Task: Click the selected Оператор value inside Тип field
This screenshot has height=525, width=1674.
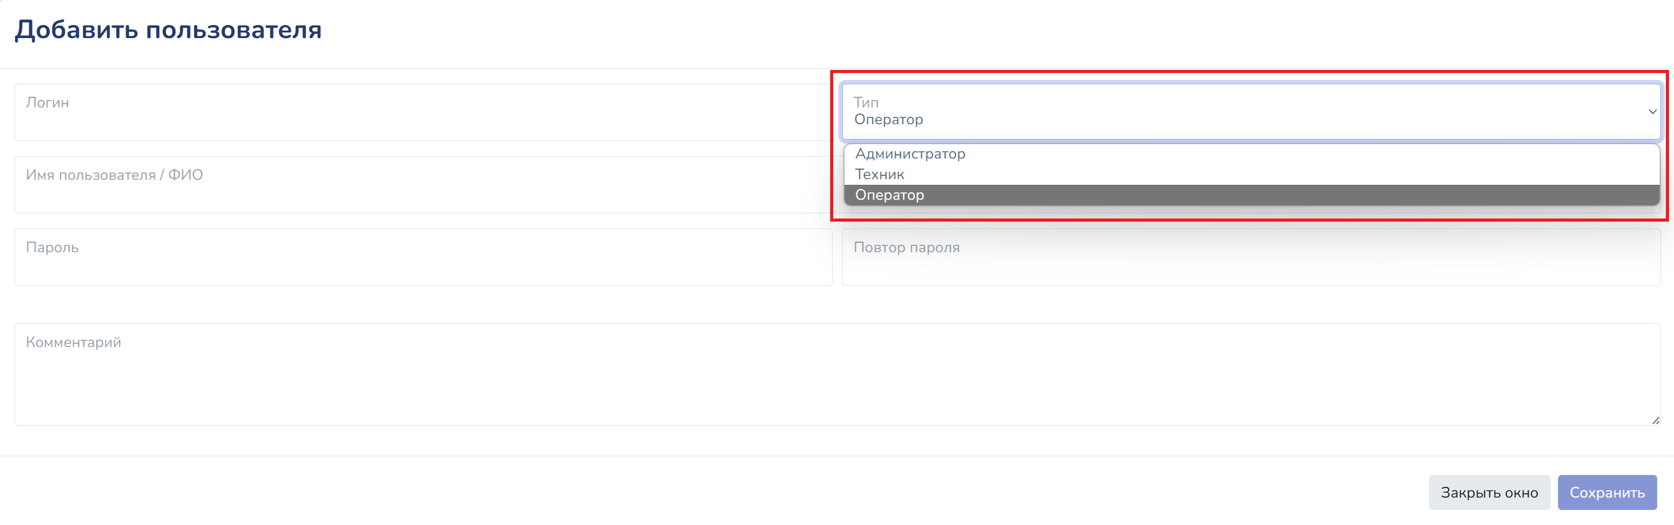Action: [x=888, y=120]
